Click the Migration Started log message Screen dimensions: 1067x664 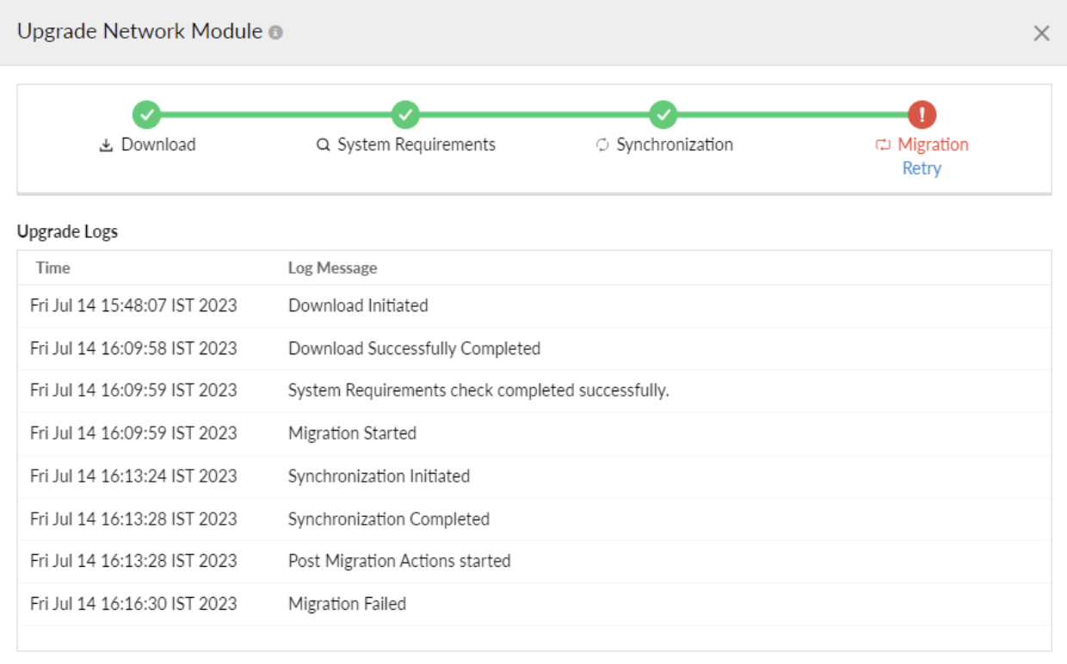[x=352, y=433]
